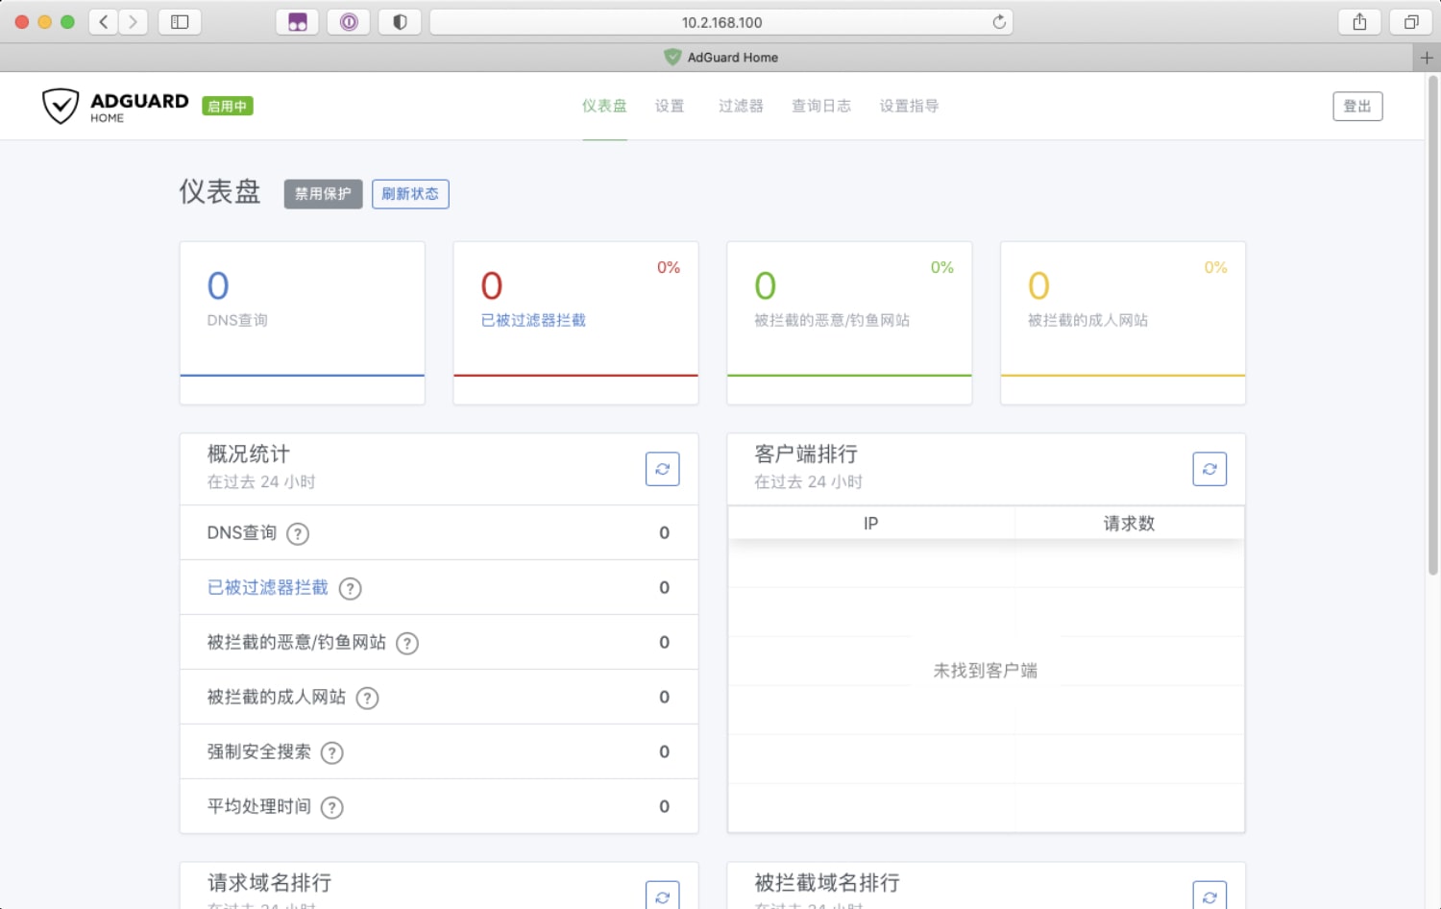Open the AdGuard Home logo
Viewport: 1441px width, 909px height.
[115, 106]
